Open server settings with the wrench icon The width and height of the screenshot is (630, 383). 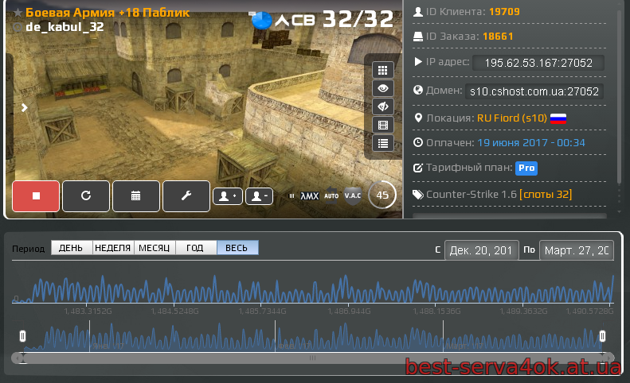click(x=186, y=195)
